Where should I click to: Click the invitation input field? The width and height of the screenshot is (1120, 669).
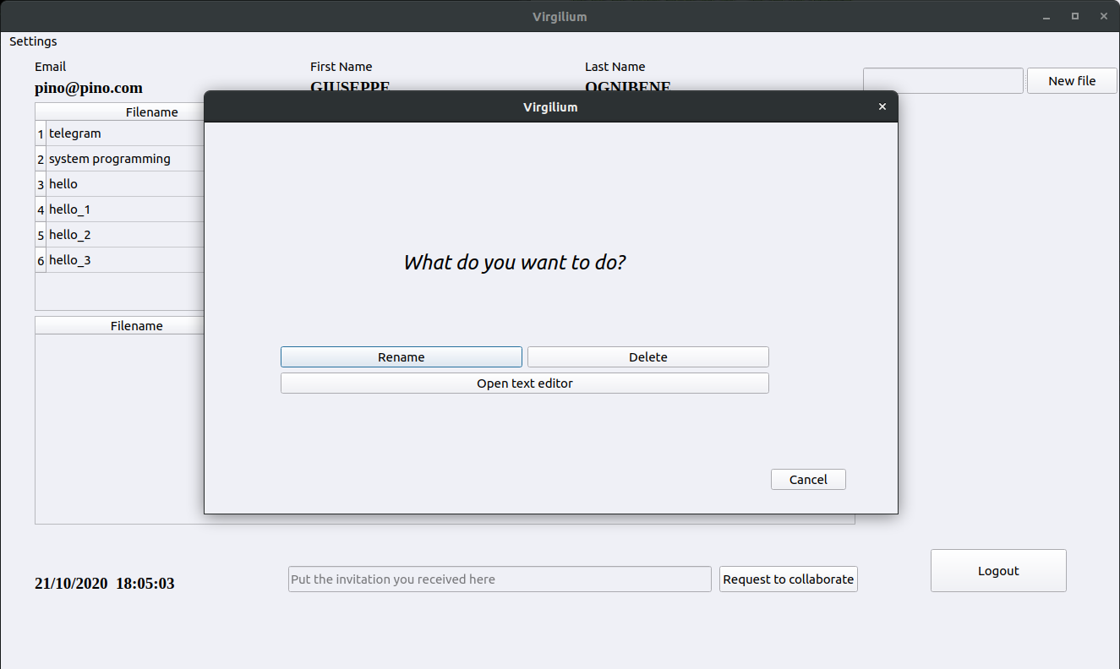[x=500, y=579]
